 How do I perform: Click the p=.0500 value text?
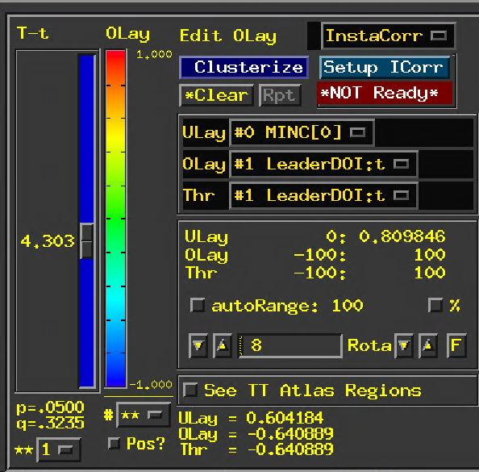pos(50,407)
